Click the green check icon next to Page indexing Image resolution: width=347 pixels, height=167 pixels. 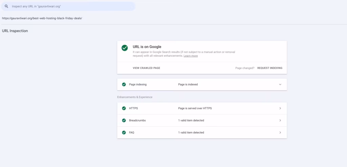tap(124, 85)
